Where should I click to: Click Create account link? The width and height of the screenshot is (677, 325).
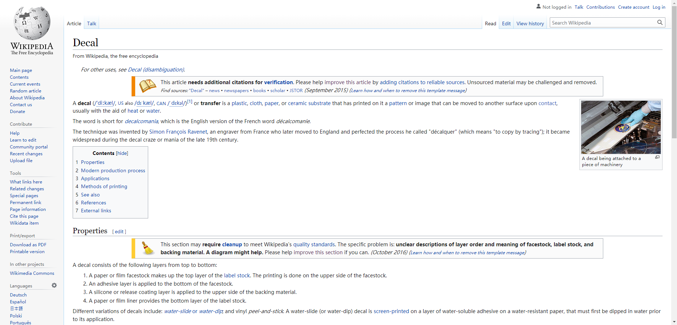click(x=633, y=7)
